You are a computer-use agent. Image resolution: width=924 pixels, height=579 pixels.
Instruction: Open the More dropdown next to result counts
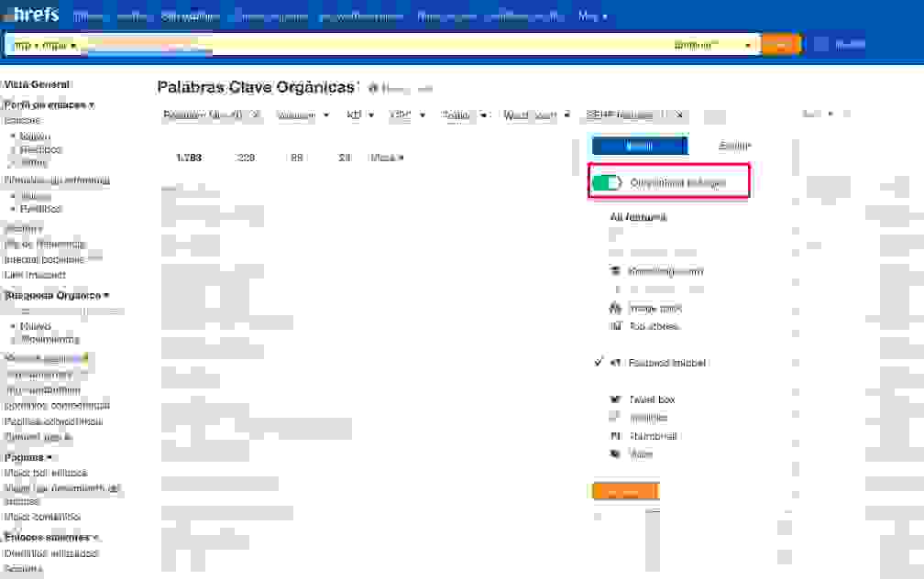point(386,158)
